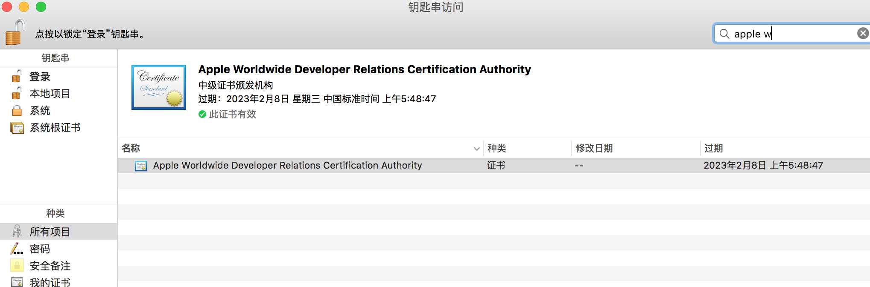Sort by 过期 column header
Viewport: 870px width, 287px height.
(x=785, y=148)
